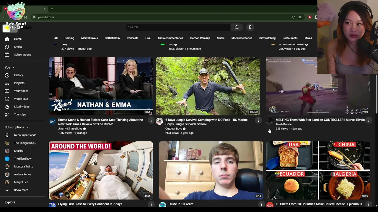Play the Around The World thumbnail
The width and height of the screenshot is (378, 212).
pos(101,170)
